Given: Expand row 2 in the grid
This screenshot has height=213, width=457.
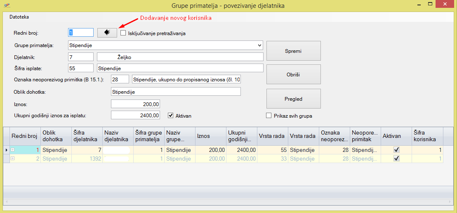Looking at the screenshot, I should pos(13,159).
